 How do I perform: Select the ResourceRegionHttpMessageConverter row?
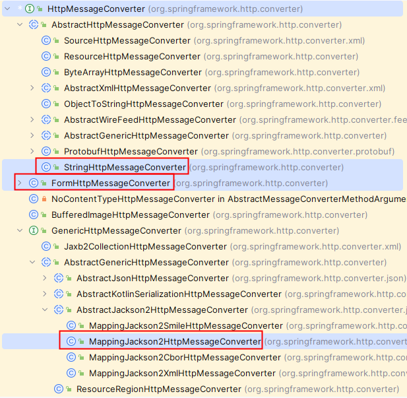point(203,389)
